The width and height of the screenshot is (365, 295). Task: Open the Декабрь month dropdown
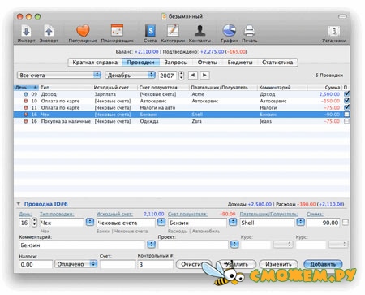[130, 75]
